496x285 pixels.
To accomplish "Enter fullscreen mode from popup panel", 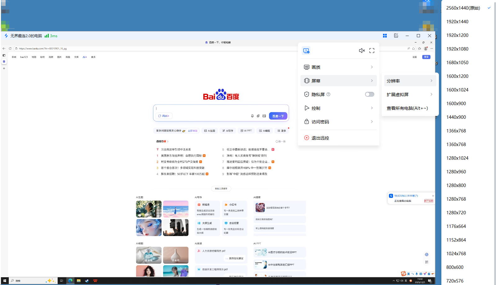I will coord(372,51).
